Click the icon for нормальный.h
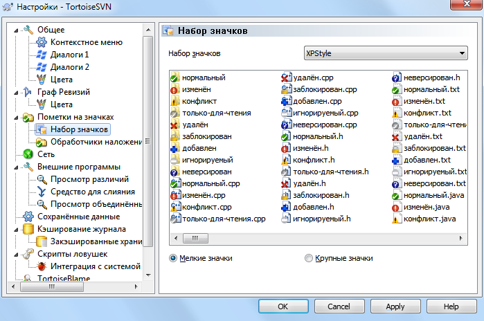Image resolution: width=484 pixels, height=321 pixels. point(286,136)
